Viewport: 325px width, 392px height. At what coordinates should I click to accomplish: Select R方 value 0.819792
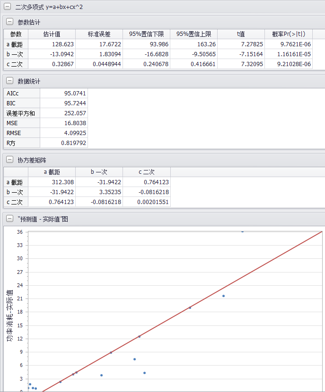click(64, 143)
